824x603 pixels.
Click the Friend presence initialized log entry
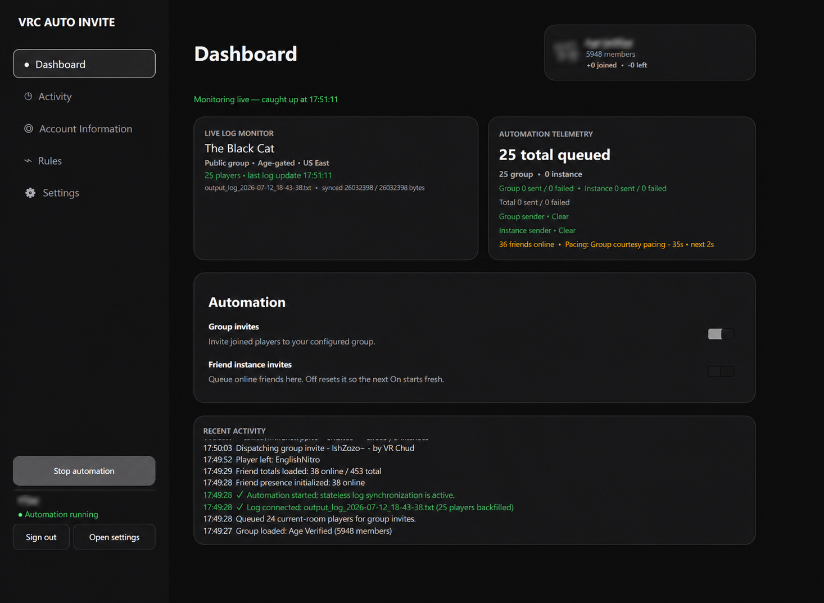pyautogui.click(x=284, y=483)
